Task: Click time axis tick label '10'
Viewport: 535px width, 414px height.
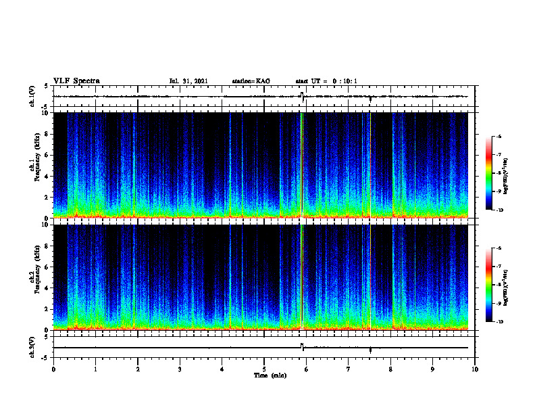Action: click(x=475, y=369)
